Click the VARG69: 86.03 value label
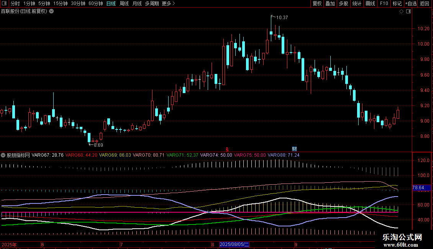 click(x=115, y=155)
